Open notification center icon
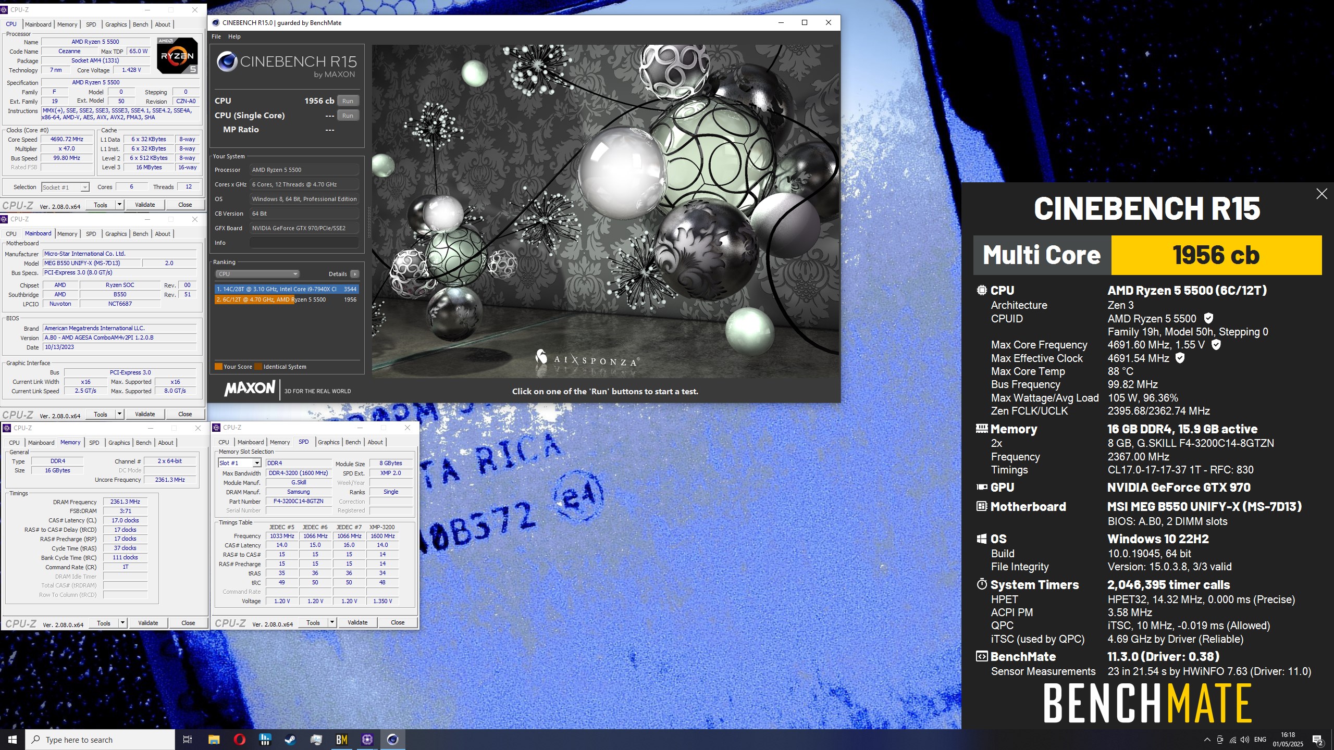This screenshot has width=1334, height=750. pos(1318,740)
